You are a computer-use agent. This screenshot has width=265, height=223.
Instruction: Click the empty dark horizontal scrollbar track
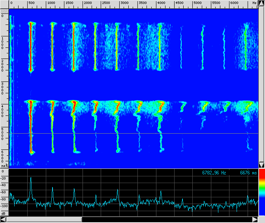166,219
